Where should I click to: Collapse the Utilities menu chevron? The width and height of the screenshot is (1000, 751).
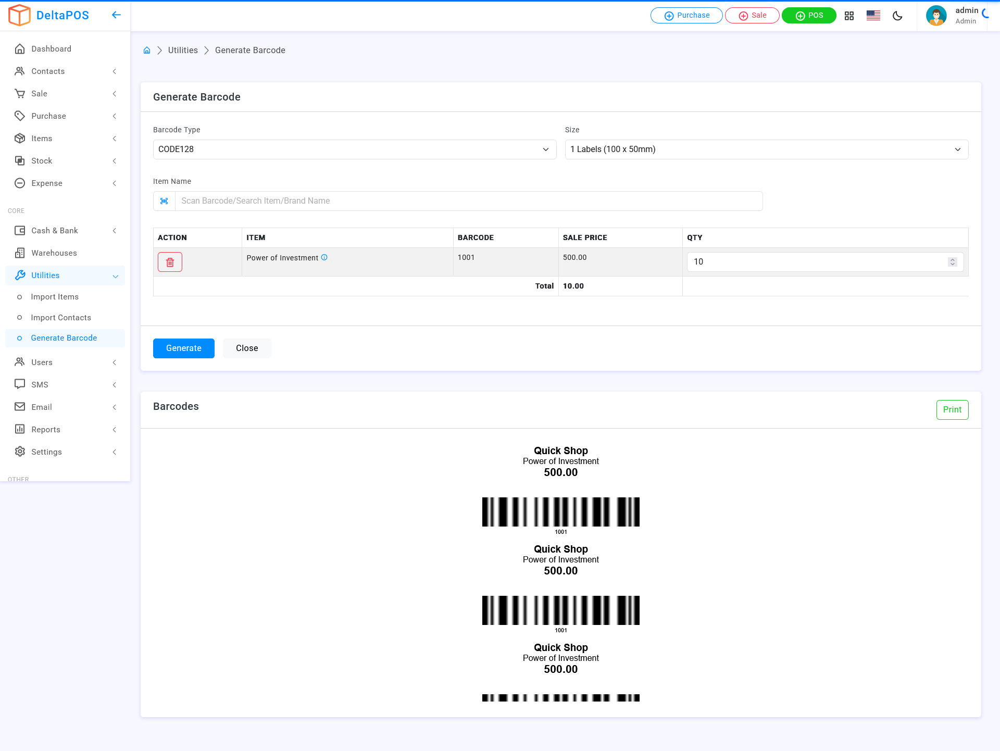[x=115, y=276]
